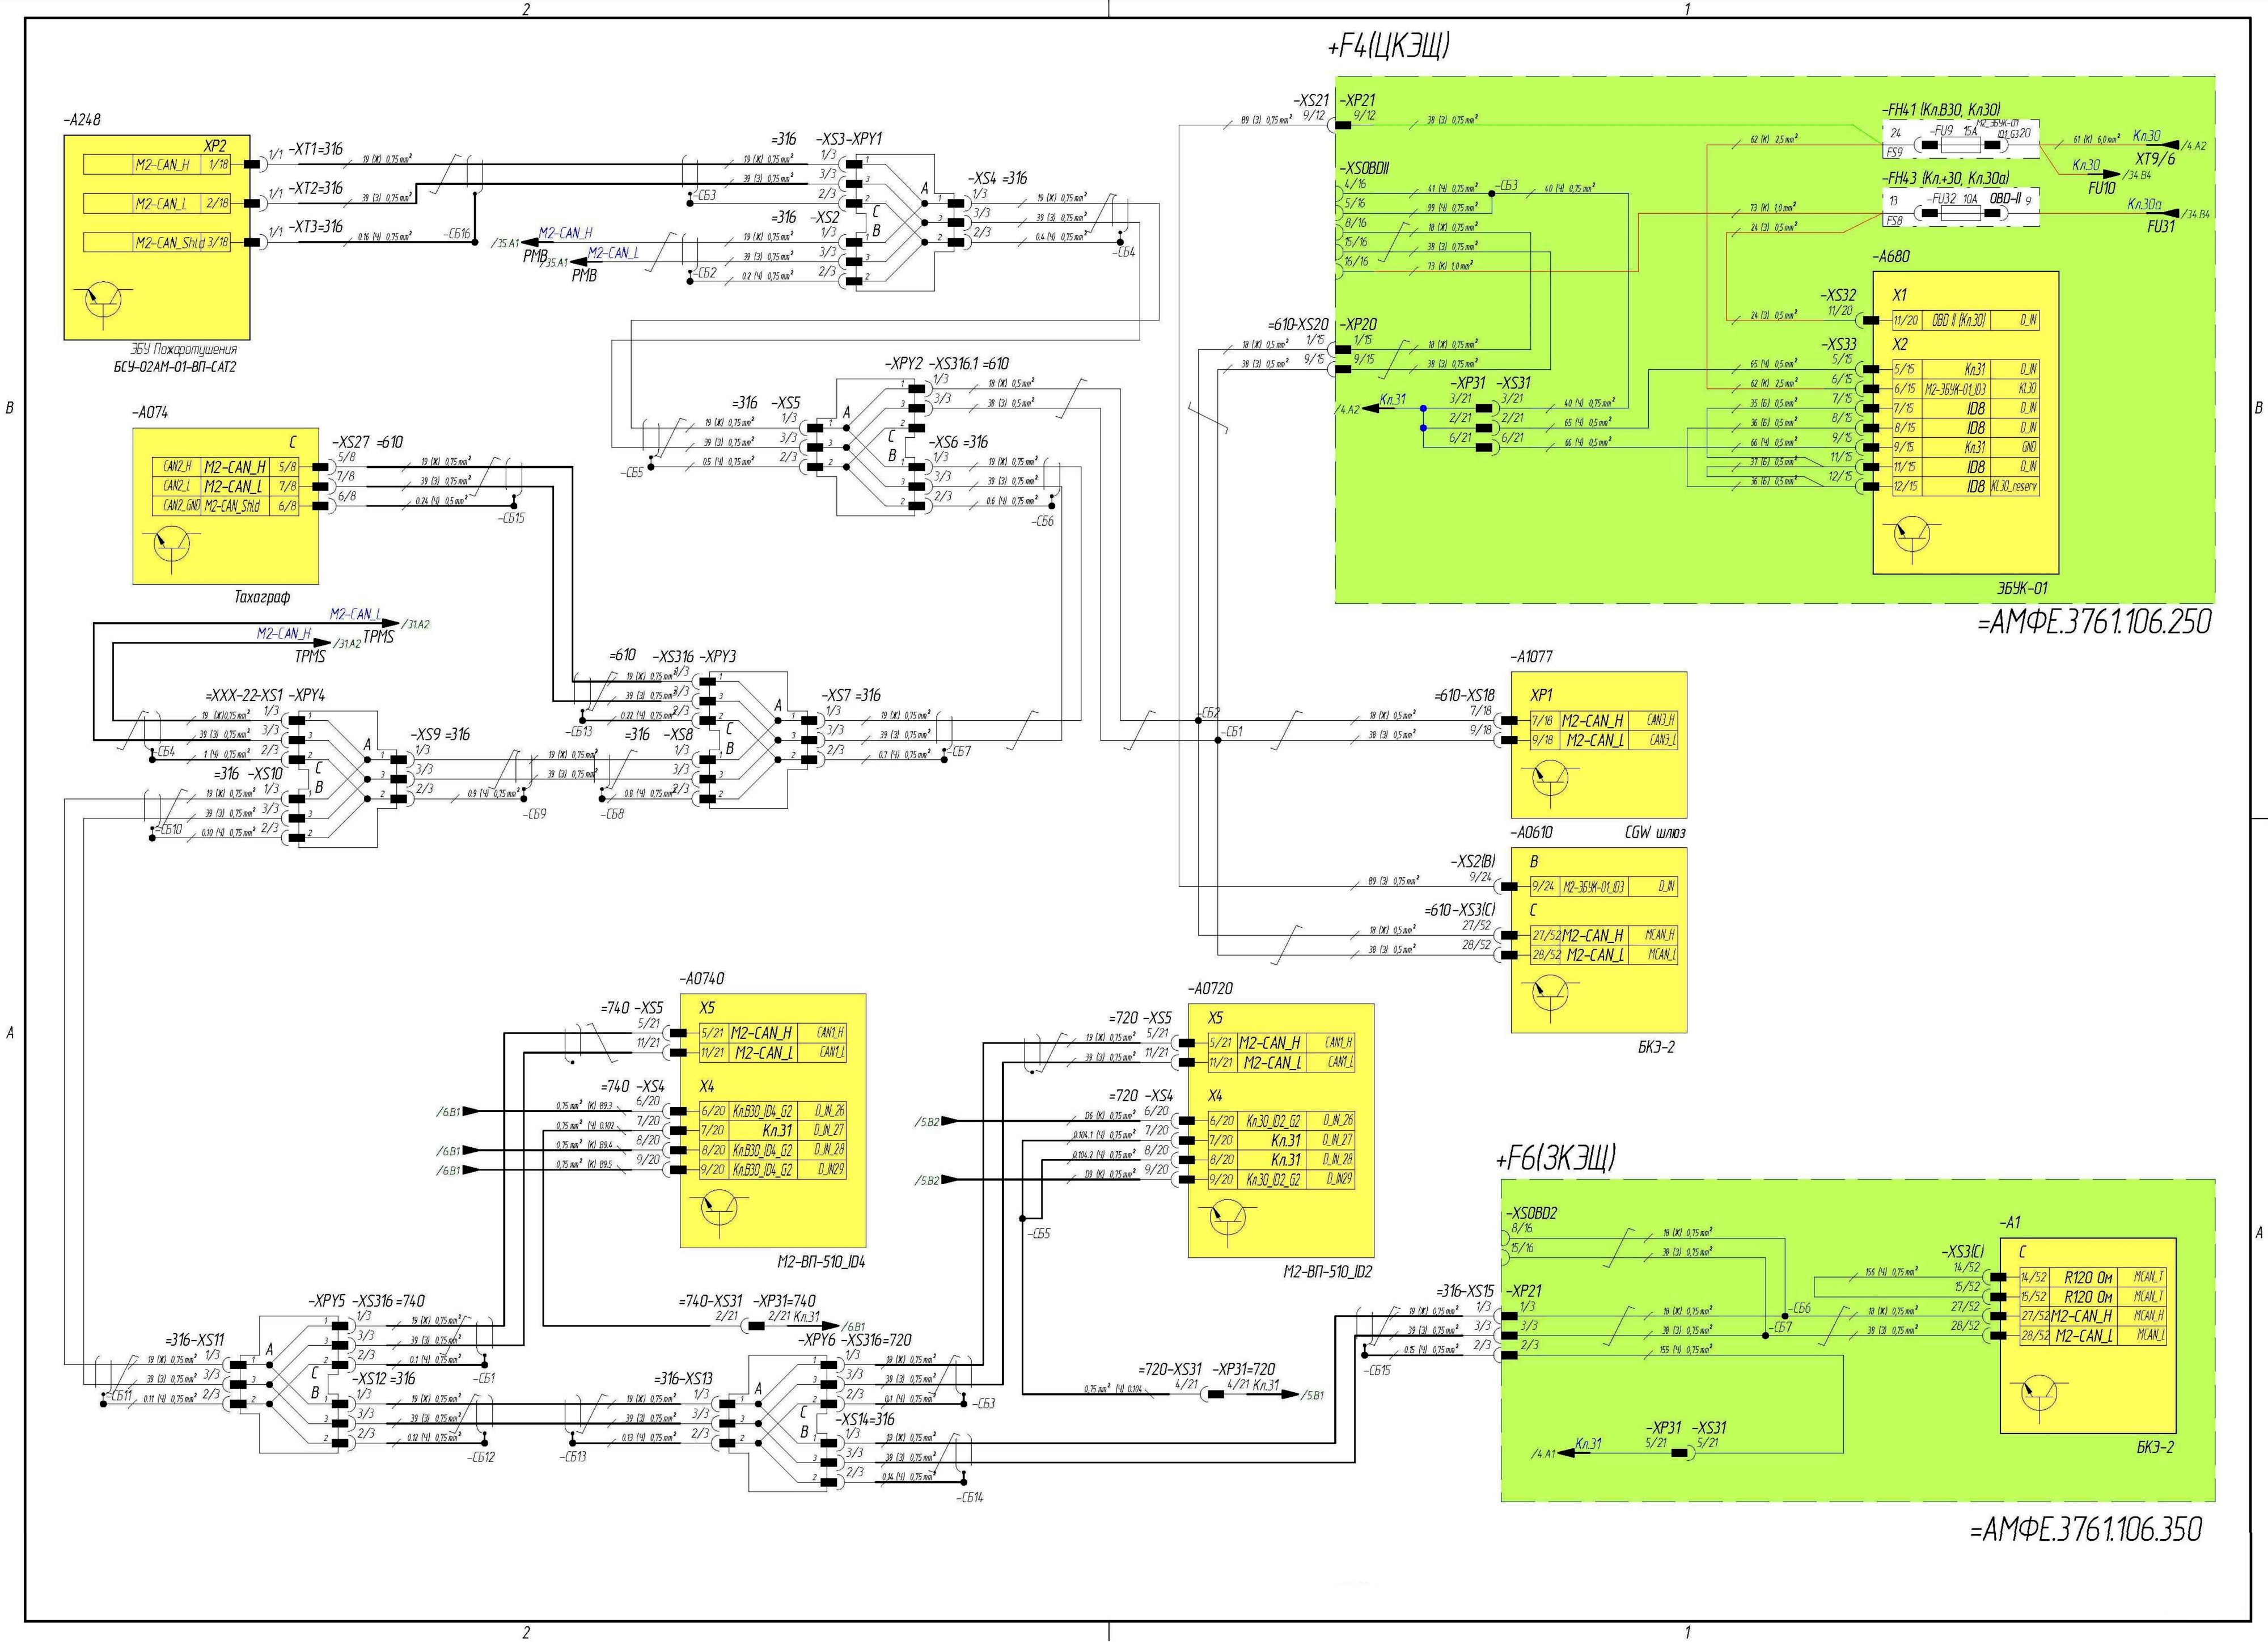The height and width of the screenshot is (1644, 2268).
Task: Click the БСУ-02АМ-01-ВП-САТ2 model label
Action: click(174, 367)
